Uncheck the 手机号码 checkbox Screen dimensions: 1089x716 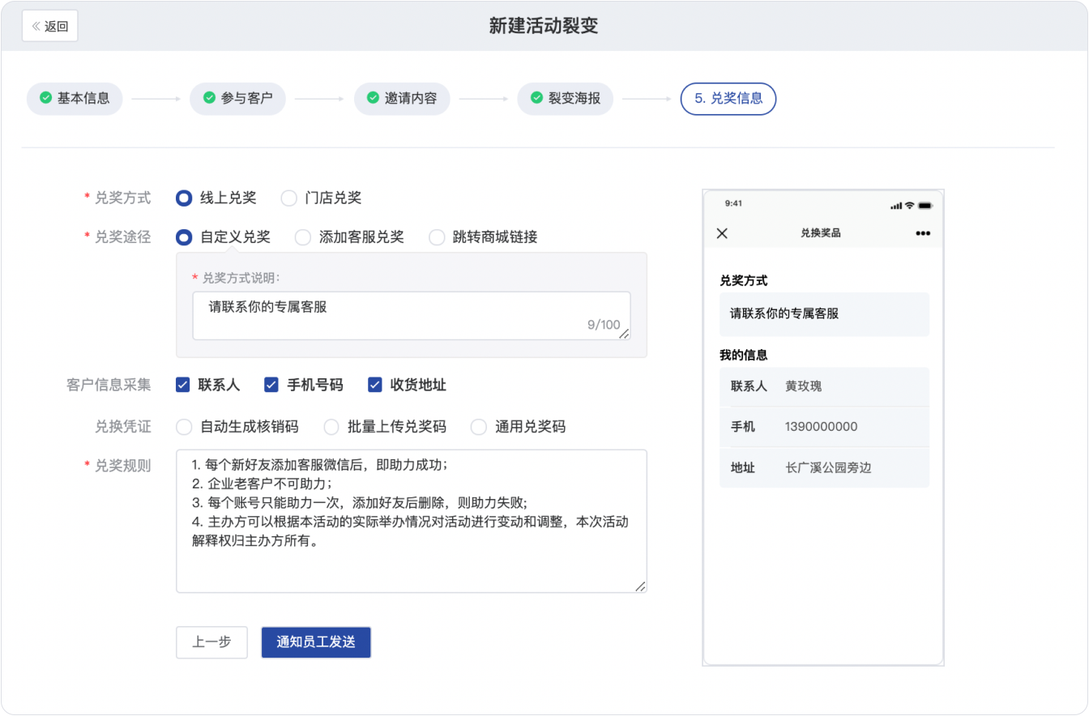[271, 385]
